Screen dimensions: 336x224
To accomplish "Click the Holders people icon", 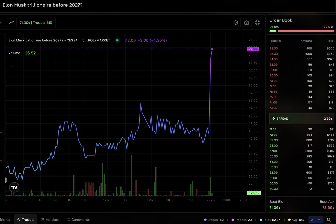I will tap(43, 220).
